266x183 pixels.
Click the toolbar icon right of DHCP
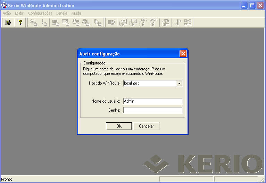[166, 23]
